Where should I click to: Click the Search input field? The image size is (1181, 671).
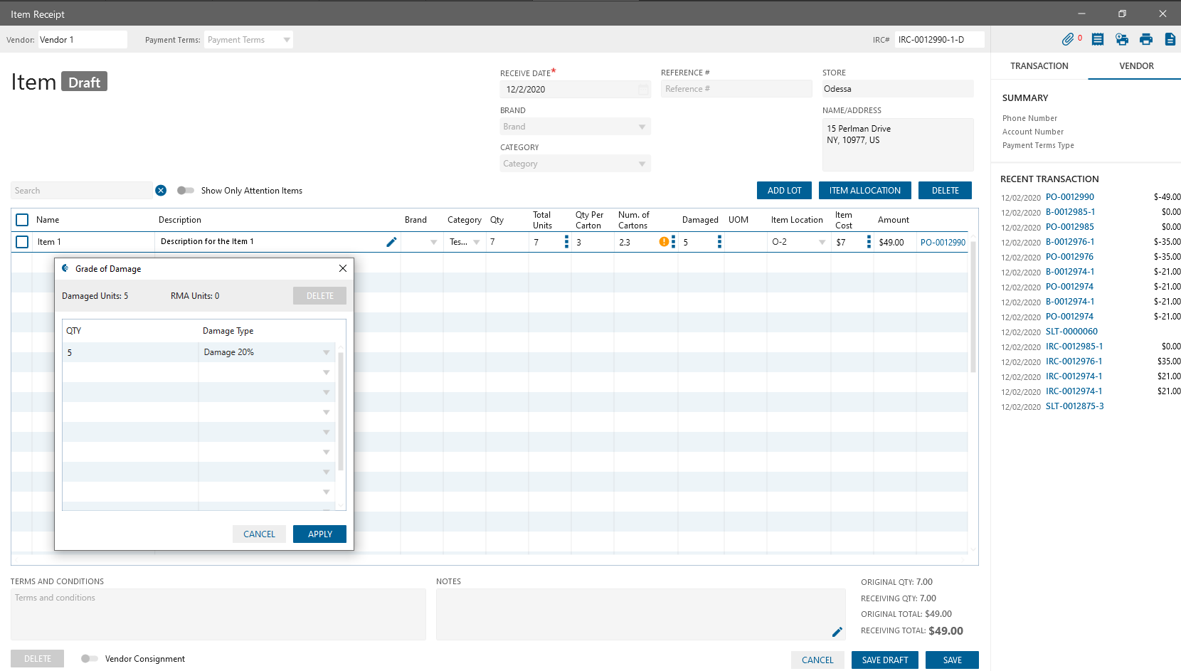(82, 191)
